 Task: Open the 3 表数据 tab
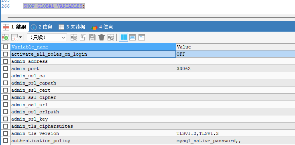(72, 27)
